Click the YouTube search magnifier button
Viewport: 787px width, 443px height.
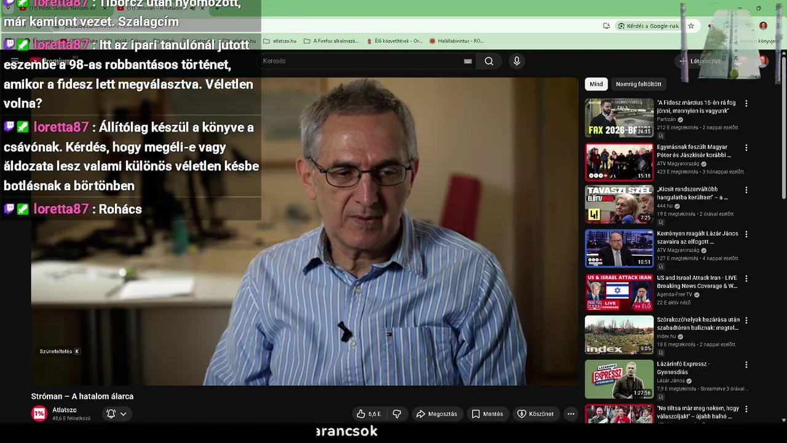[x=489, y=61]
